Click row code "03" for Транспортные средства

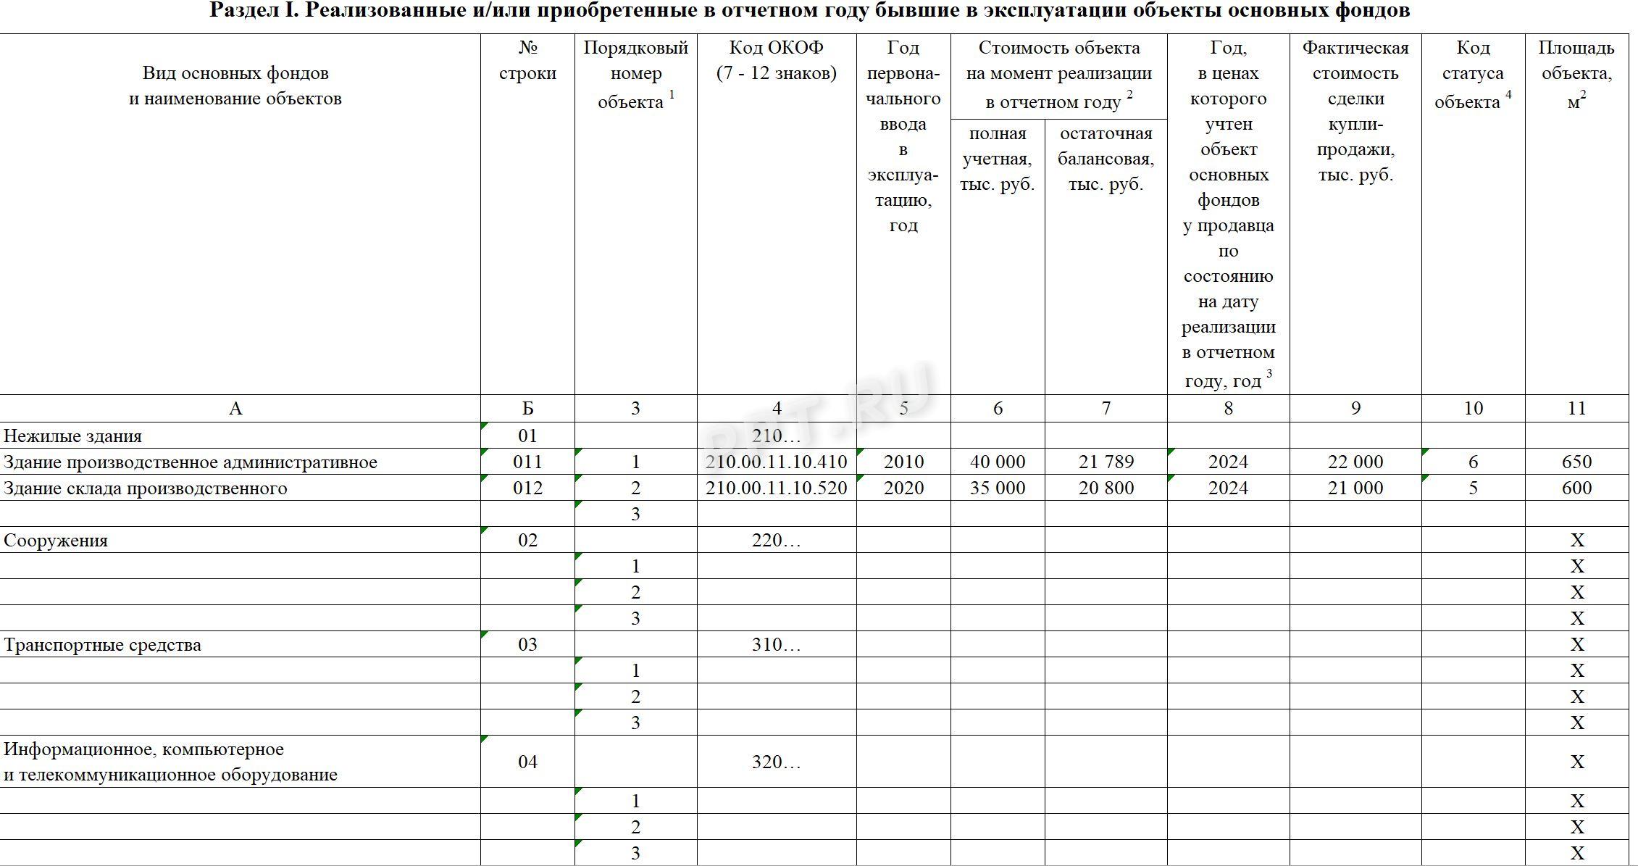coord(527,645)
